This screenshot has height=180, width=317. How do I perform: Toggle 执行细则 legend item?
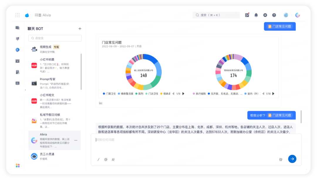click(199, 94)
